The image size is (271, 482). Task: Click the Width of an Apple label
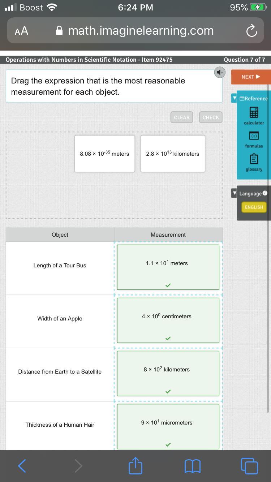pos(60,319)
